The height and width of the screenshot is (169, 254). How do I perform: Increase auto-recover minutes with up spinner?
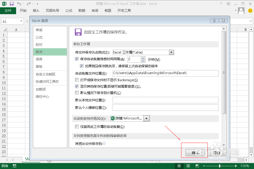pos(143,58)
